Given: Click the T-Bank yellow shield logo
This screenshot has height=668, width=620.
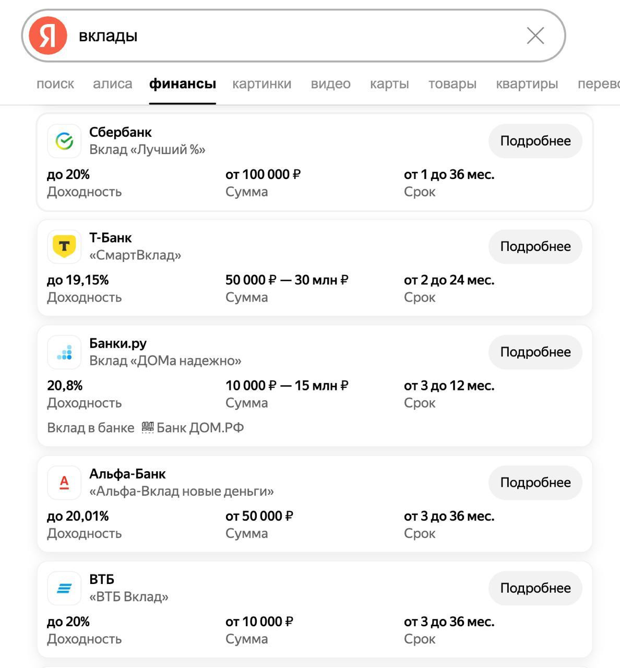Looking at the screenshot, I should pyautogui.click(x=64, y=246).
